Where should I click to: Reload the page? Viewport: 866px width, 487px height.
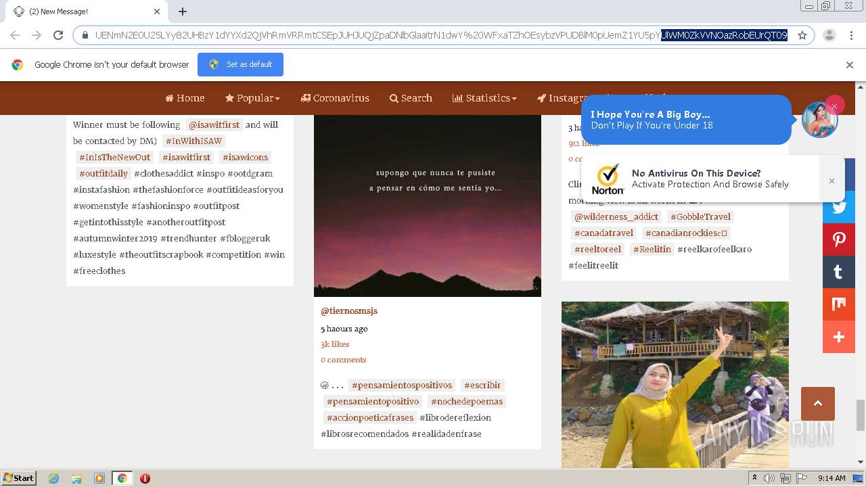click(58, 35)
